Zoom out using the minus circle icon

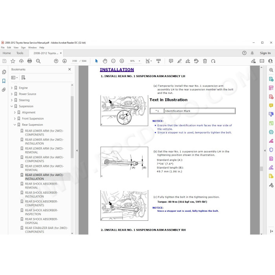click(113, 61)
